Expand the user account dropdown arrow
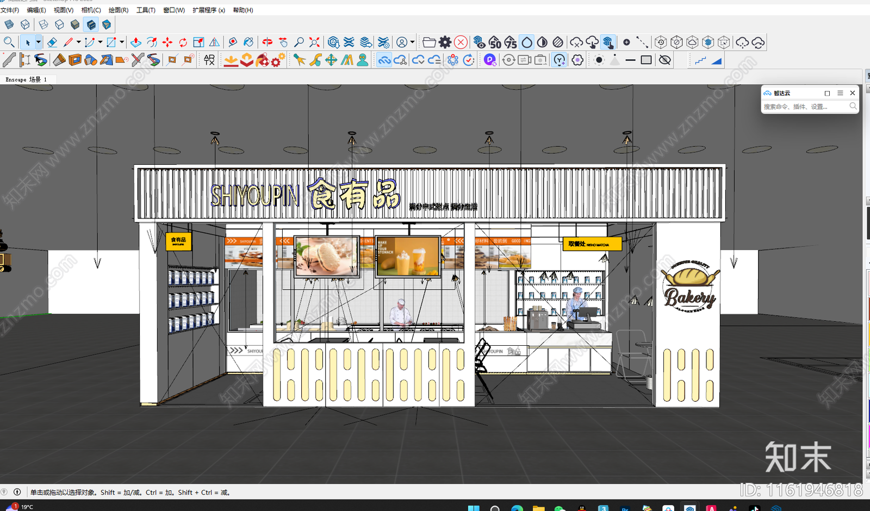 pyautogui.click(x=412, y=42)
